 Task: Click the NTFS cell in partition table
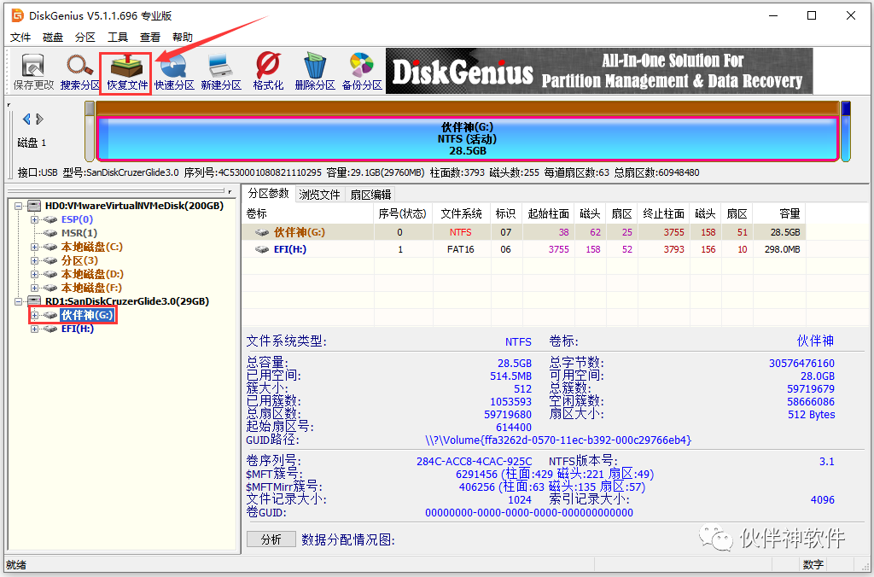pos(460,232)
